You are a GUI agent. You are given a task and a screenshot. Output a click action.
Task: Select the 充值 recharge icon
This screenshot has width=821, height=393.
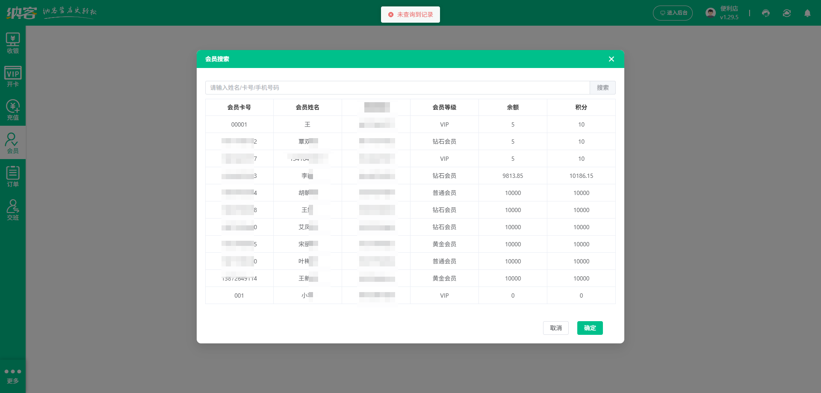click(x=13, y=110)
